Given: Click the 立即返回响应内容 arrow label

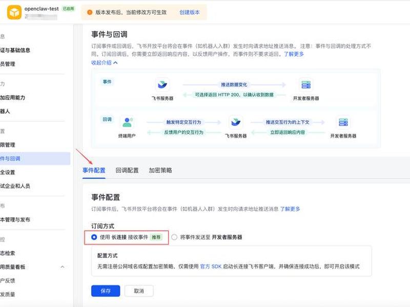Looking at the screenshot, I should click(288, 133).
